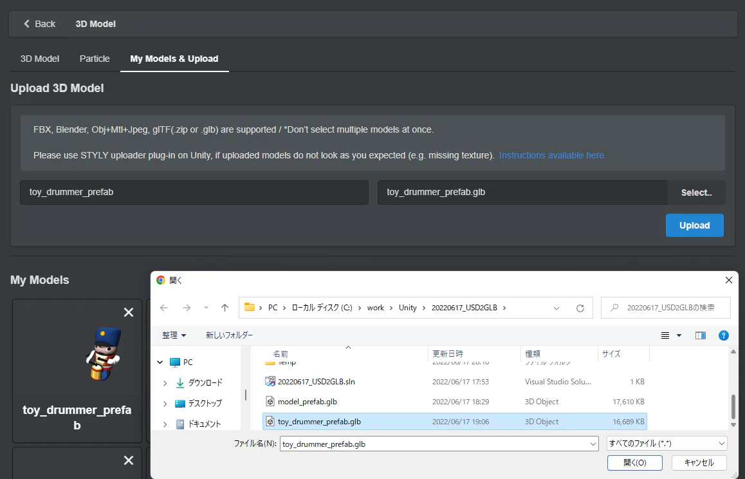Open help with question mark icon
This screenshot has height=479, width=745.
(x=724, y=335)
